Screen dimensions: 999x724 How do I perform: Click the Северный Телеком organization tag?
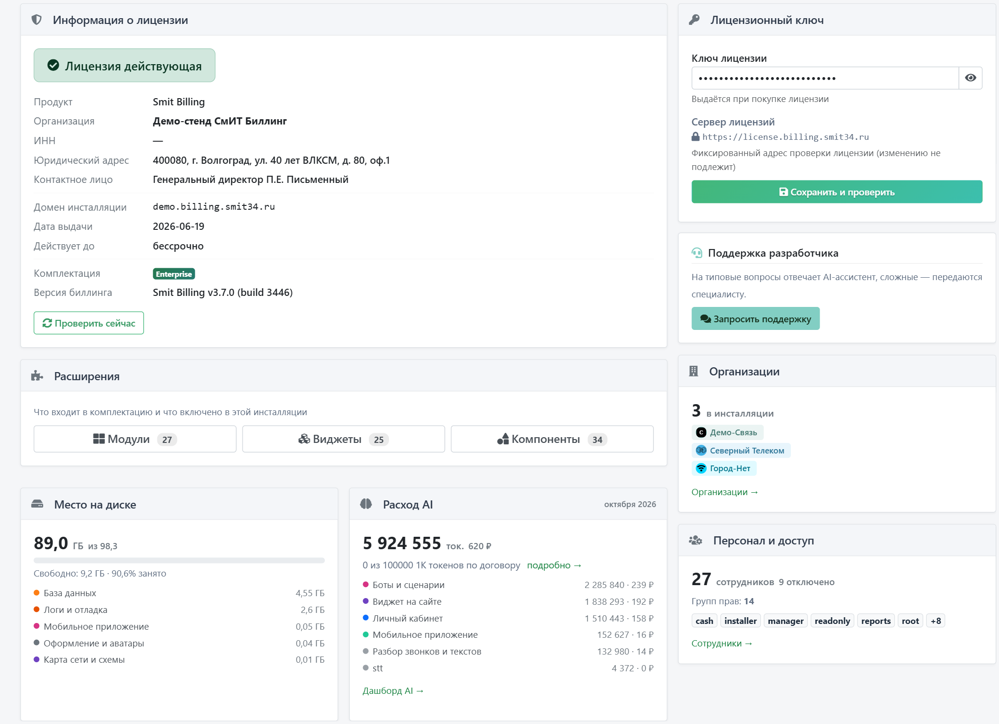(x=741, y=451)
